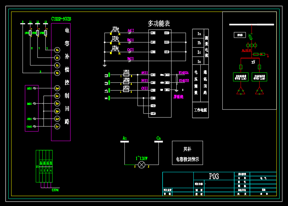The height and width of the screenshot is (206, 288).
Task: Select the 电容投切指示 text
Action: (188, 159)
